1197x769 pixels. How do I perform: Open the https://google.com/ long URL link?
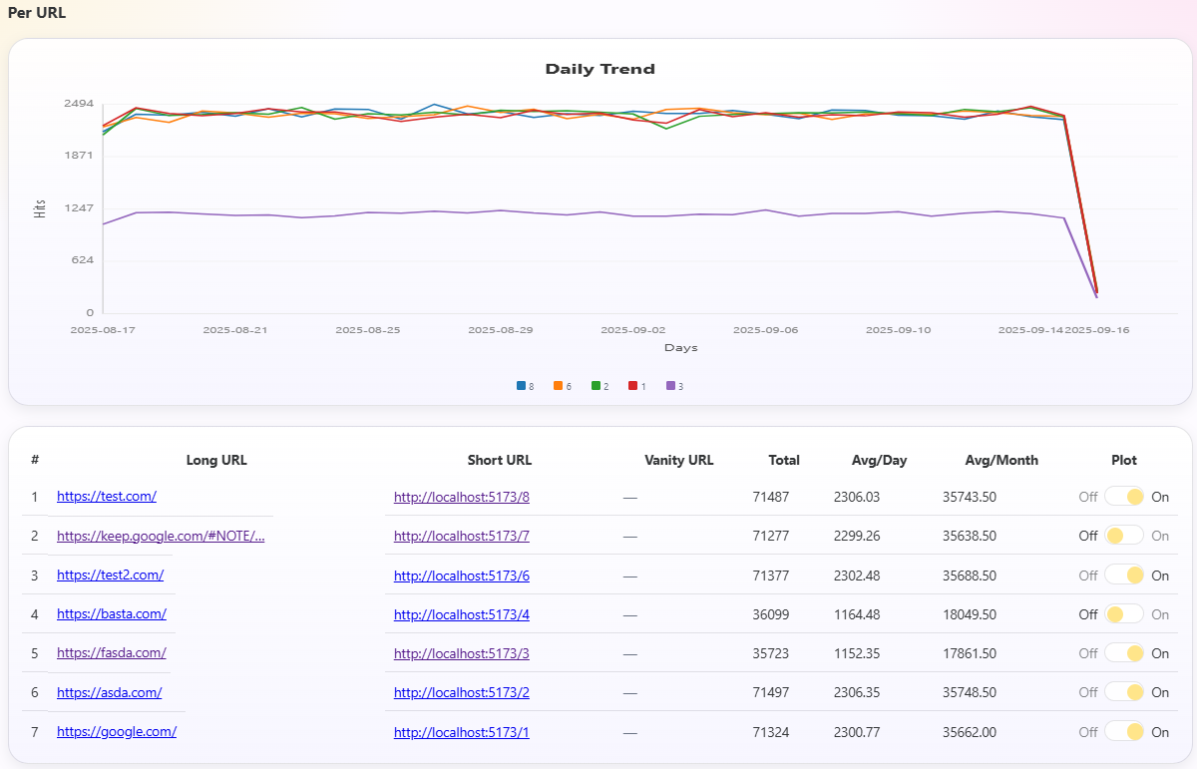click(117, 731)
